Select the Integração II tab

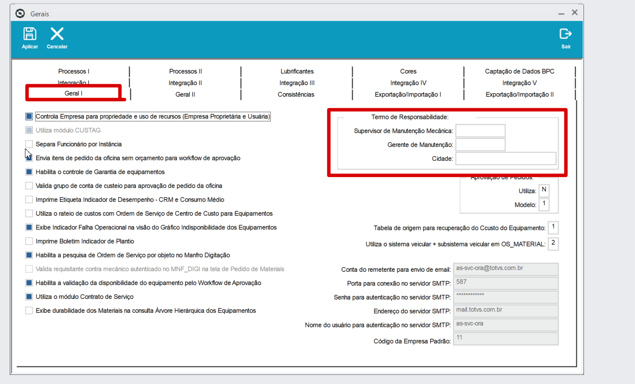(185, 83)
